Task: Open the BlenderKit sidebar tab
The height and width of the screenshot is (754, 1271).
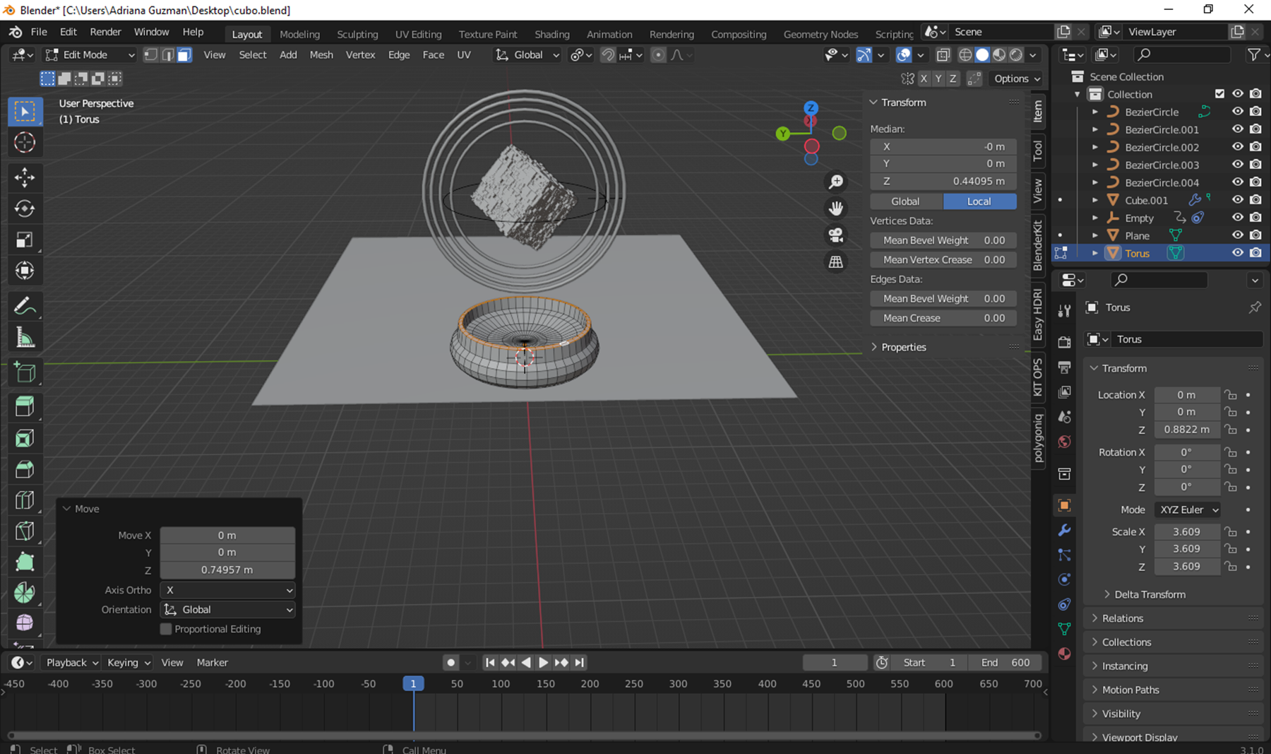Action: pos(1038,245)
